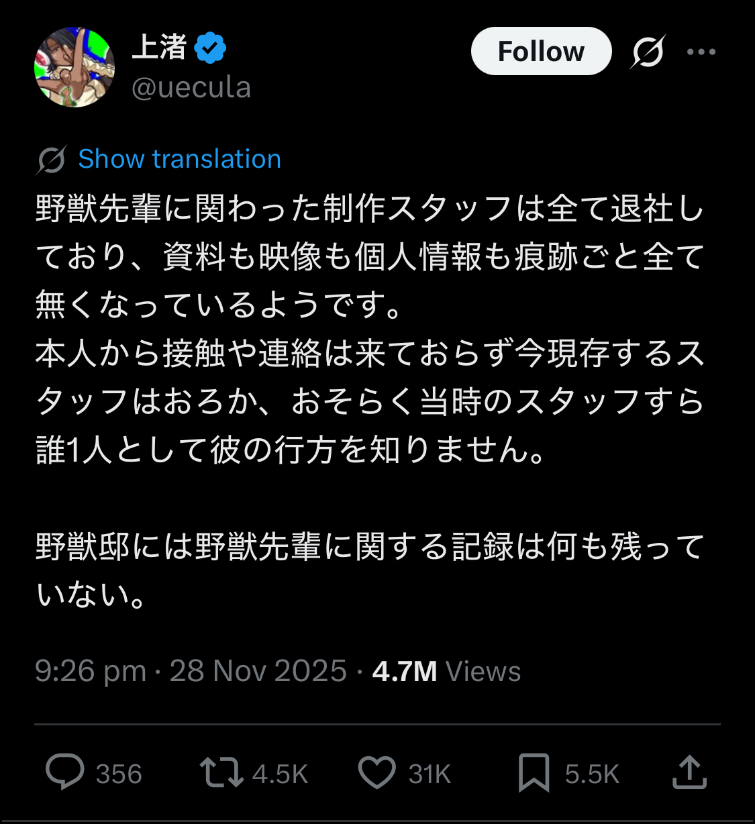Viewport: 755px width, 824px height.
Task: Reply using the speech bubble icon
Action: (x=64, y=772)
